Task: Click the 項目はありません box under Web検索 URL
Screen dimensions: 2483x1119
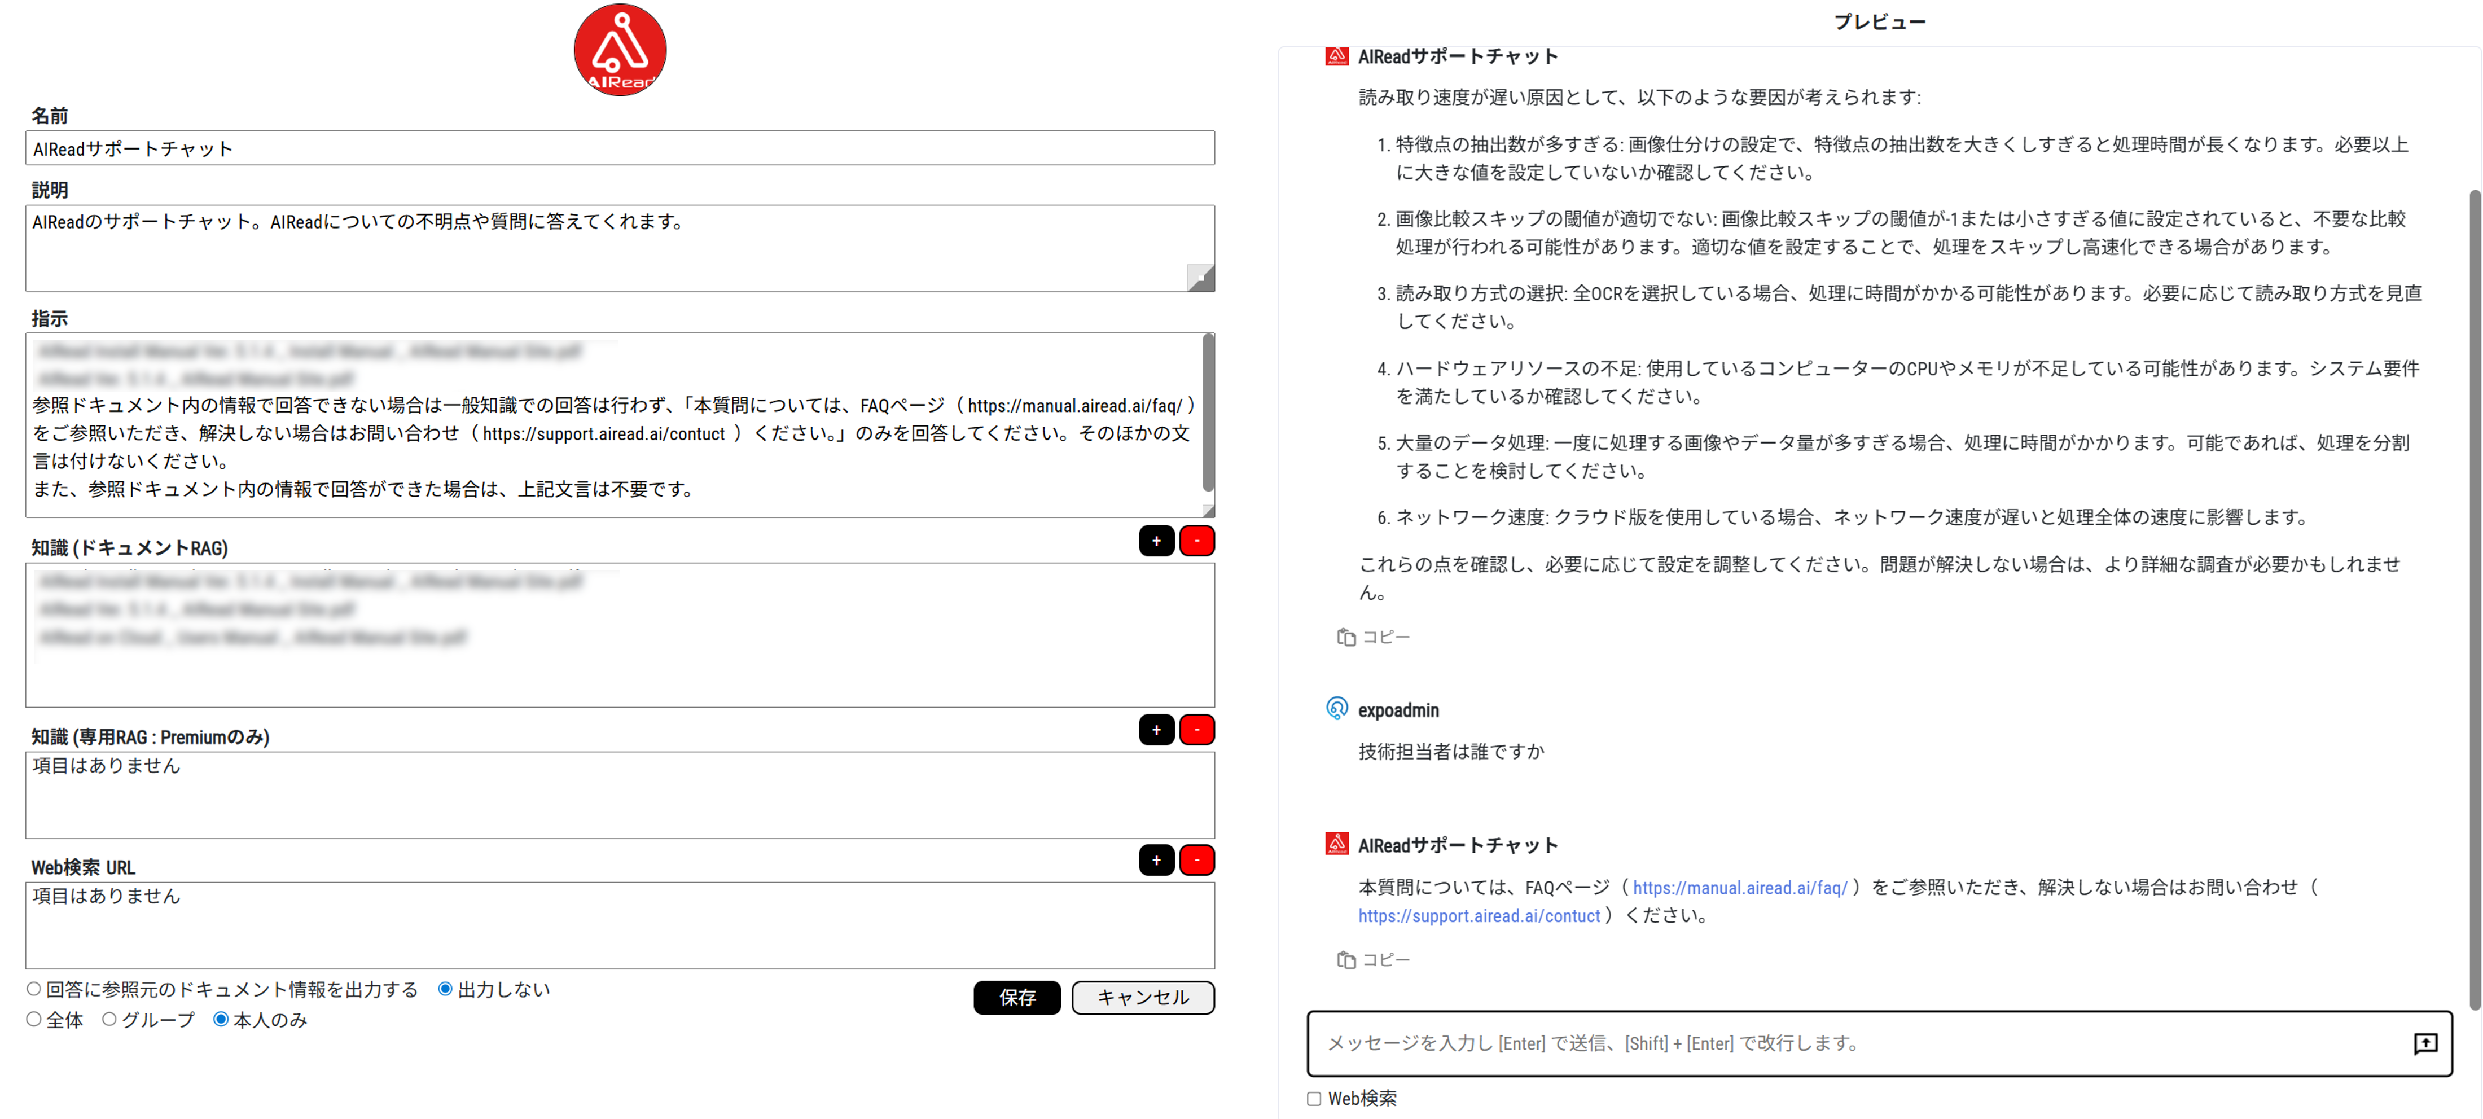Action: point(620,925)
